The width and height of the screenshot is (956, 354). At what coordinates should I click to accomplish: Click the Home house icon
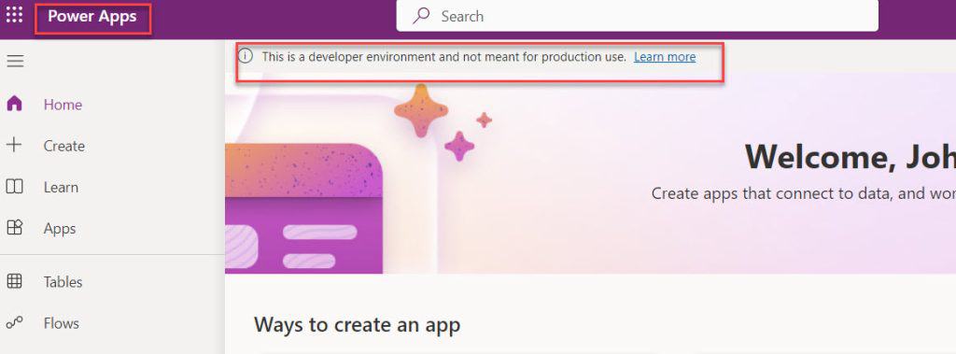click(x=14, y=105)
